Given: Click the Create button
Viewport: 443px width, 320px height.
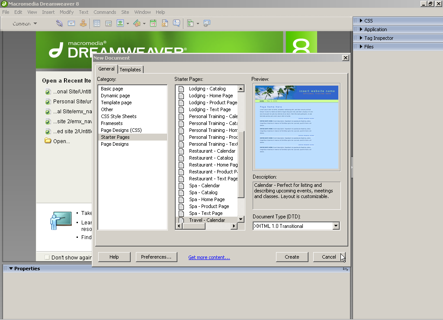Looking at the screenshot, I should (x=292, y=257).
